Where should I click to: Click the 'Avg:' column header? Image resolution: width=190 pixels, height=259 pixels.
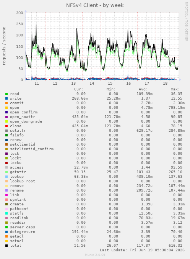click(x=143, y=89)
